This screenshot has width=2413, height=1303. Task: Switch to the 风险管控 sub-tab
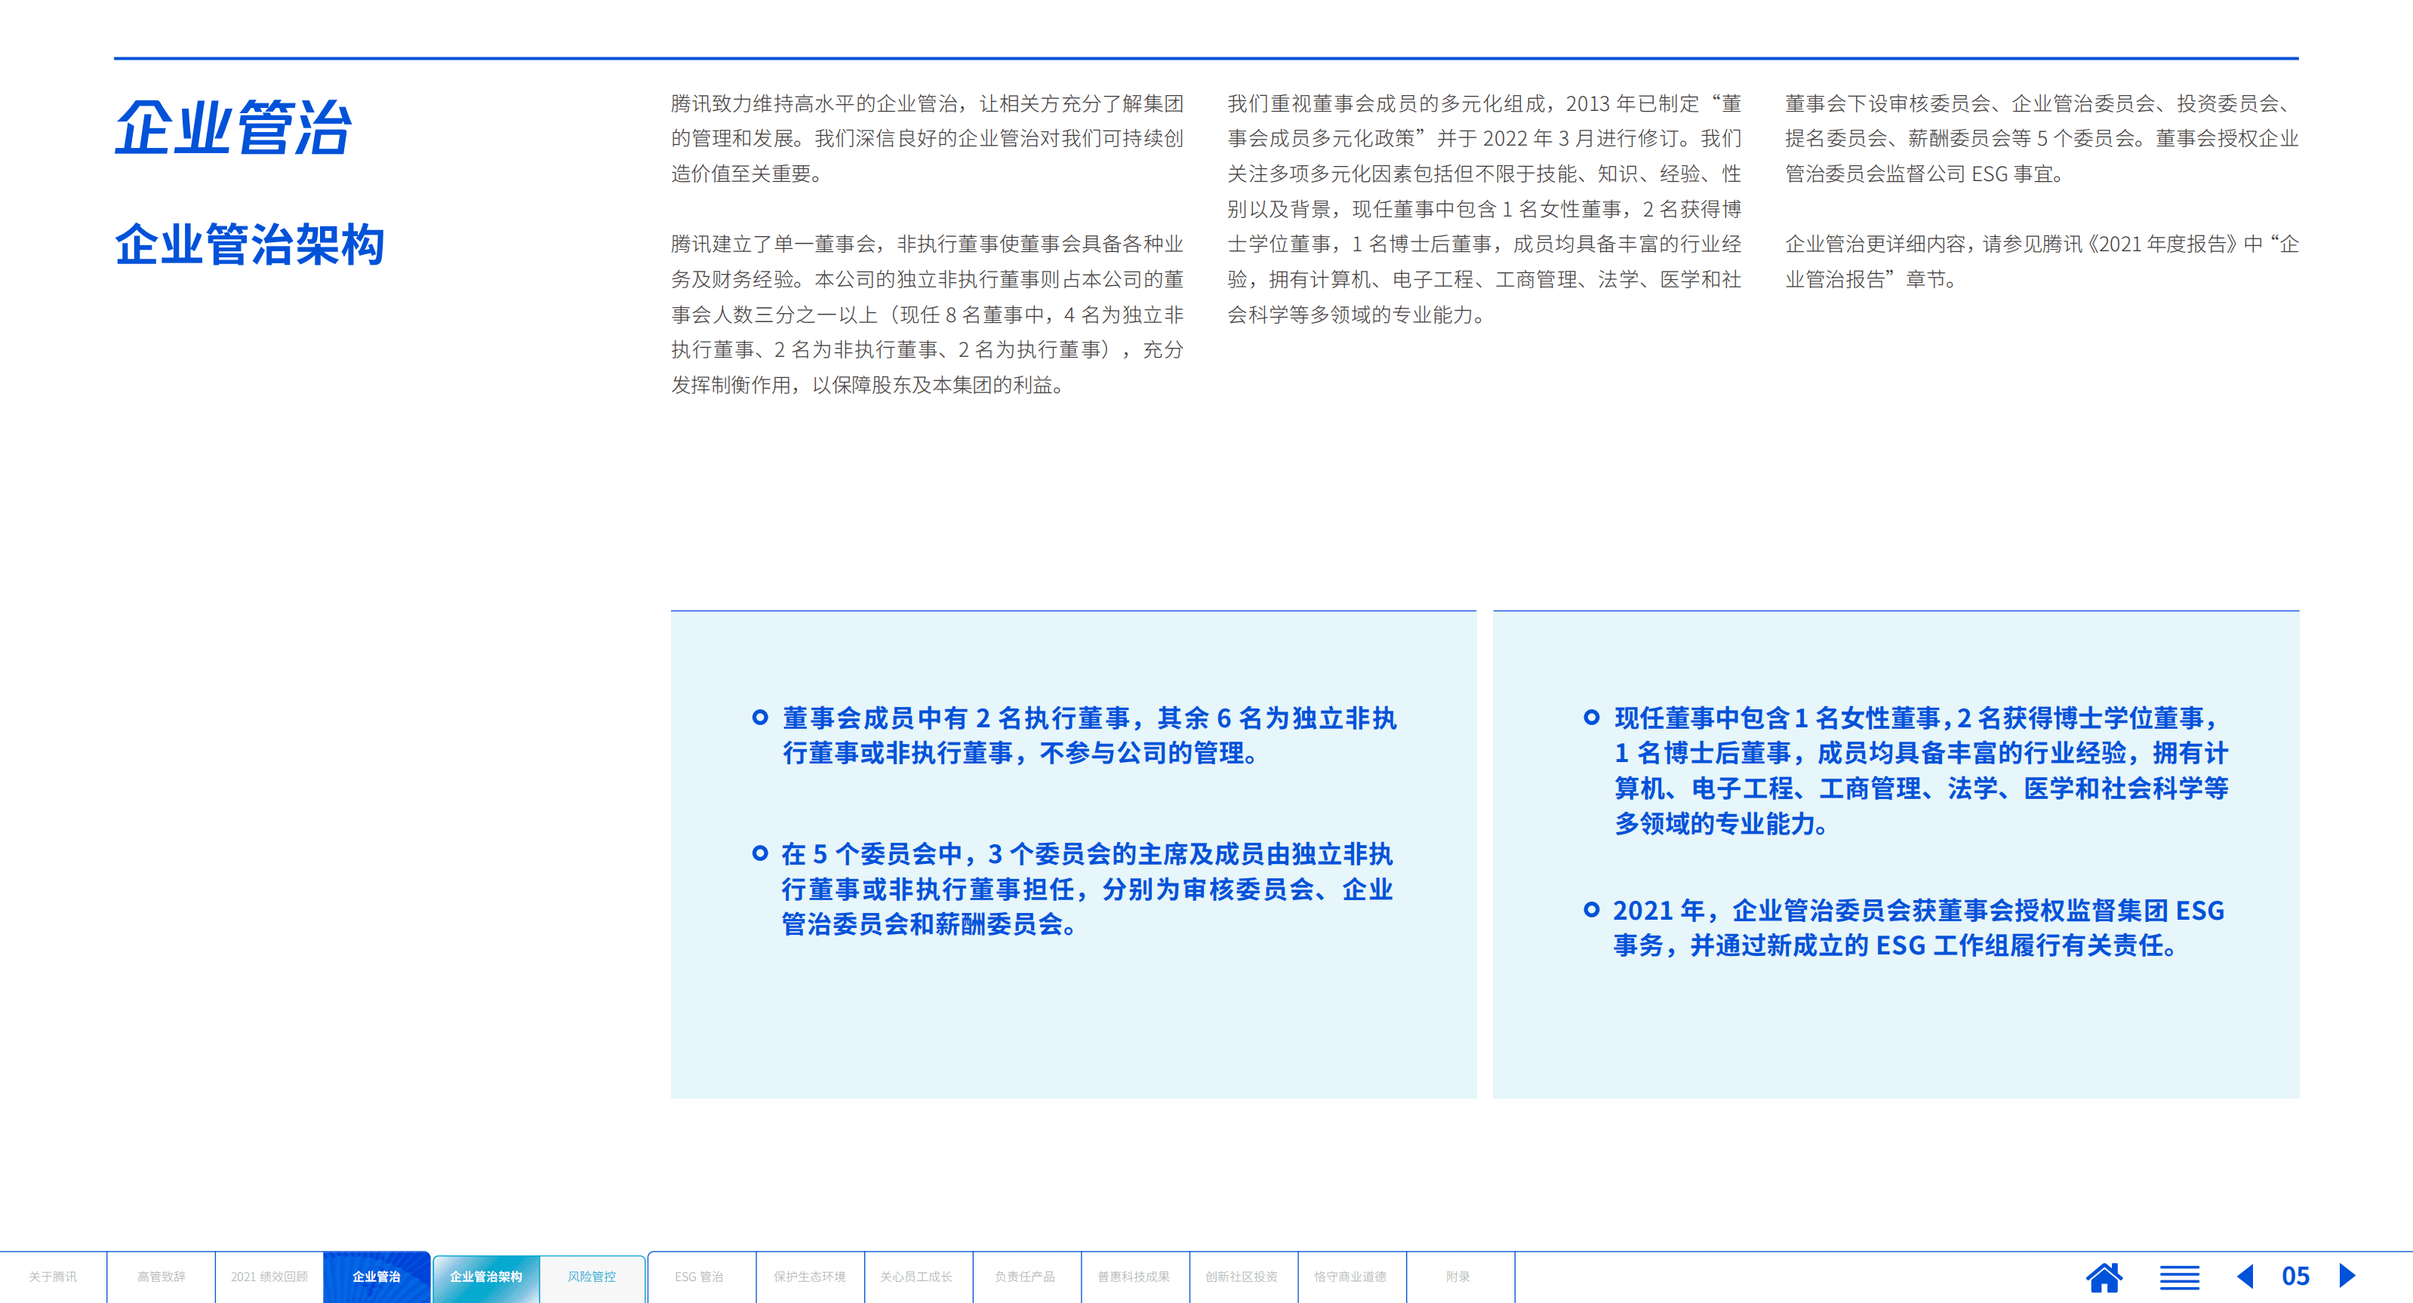594,1275
